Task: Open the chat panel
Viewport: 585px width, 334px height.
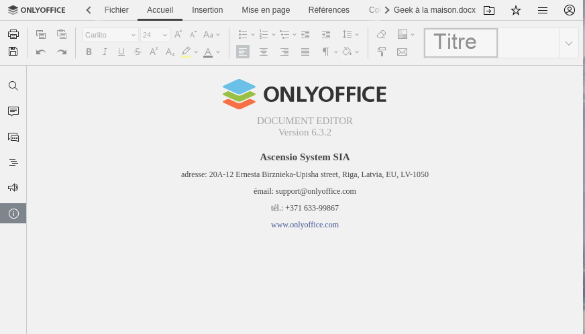Action: coord(13,137)
